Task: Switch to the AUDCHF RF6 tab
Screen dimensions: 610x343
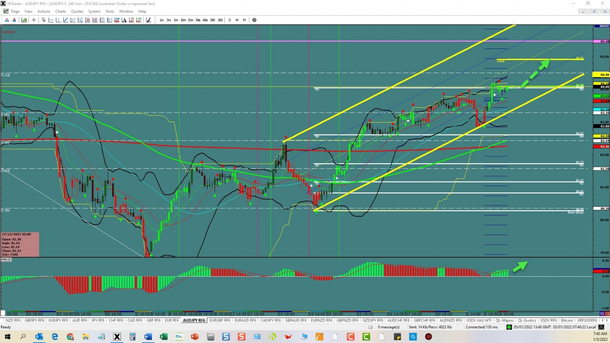Action: click(x=399, y=321)
